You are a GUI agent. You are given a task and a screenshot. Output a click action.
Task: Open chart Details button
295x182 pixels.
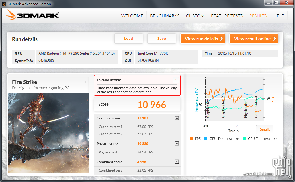tap(265, 130)
